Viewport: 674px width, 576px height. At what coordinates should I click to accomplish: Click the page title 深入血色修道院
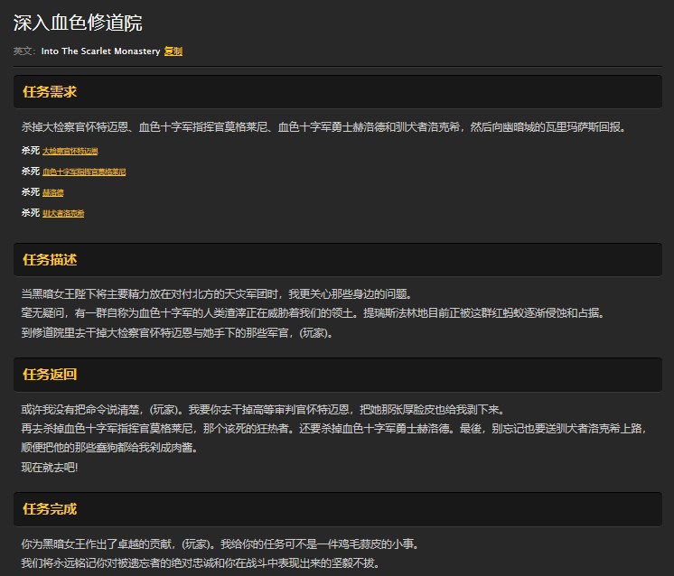(x=78, y=23)
